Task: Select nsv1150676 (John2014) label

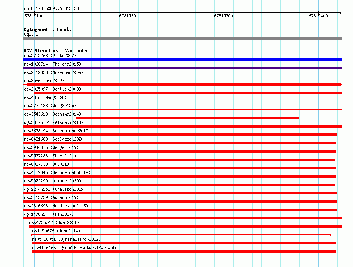Action: tap(55, 231)
